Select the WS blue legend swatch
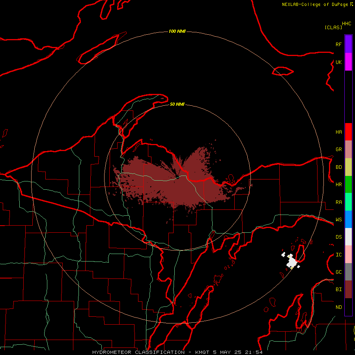Screen dimensions: 355x355 click(348, 219)
